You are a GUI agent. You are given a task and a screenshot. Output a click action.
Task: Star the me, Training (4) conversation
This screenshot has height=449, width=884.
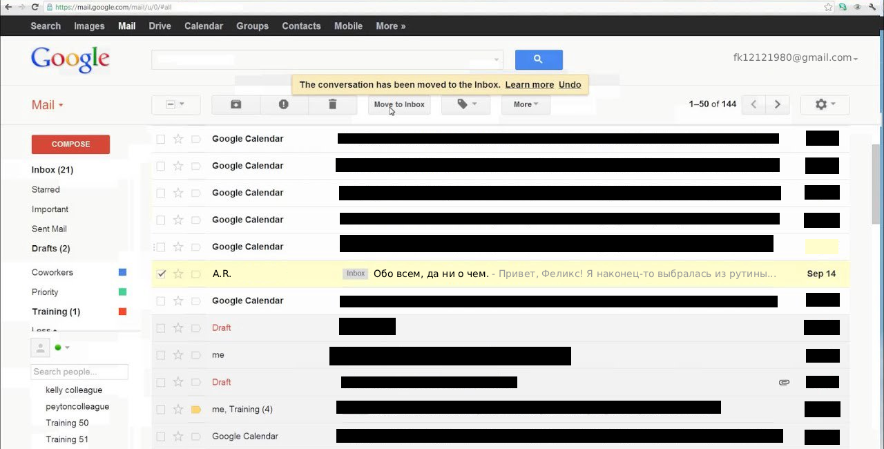click(178, 410)
